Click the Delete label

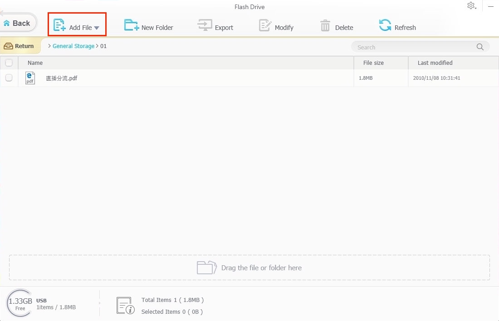click(x=344, y=28)
